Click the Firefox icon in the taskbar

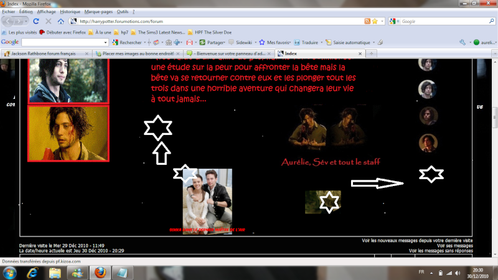tap(100, 273)
